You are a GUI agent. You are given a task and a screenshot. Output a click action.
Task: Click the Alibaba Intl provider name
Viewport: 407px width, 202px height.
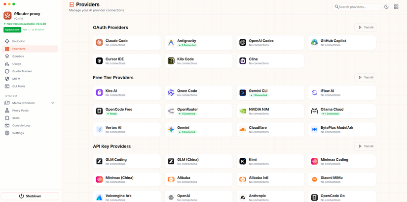[259, 178]
